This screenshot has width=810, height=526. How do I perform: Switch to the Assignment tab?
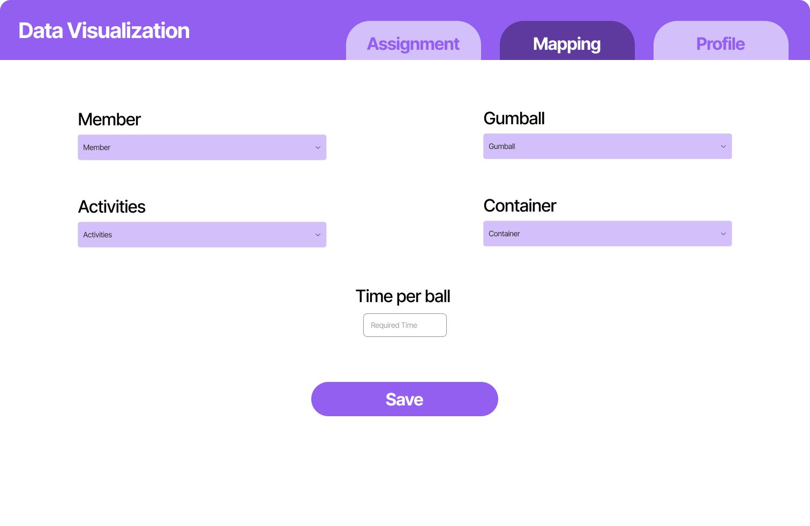pos(413,44)
